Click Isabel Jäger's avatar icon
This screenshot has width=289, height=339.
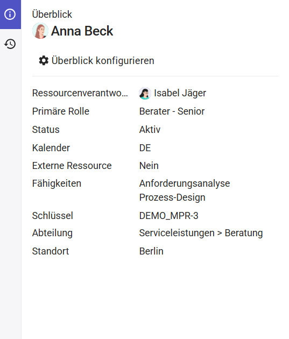pyautogui.click(x=145, y=94)
